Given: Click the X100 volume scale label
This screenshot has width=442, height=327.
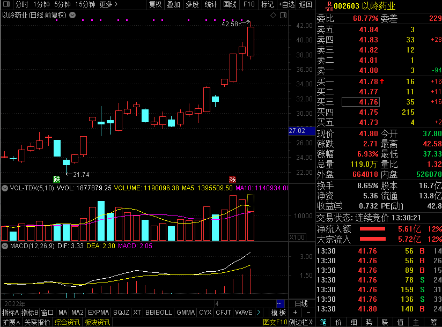Looking at the screenshot, I should (296, 237).
